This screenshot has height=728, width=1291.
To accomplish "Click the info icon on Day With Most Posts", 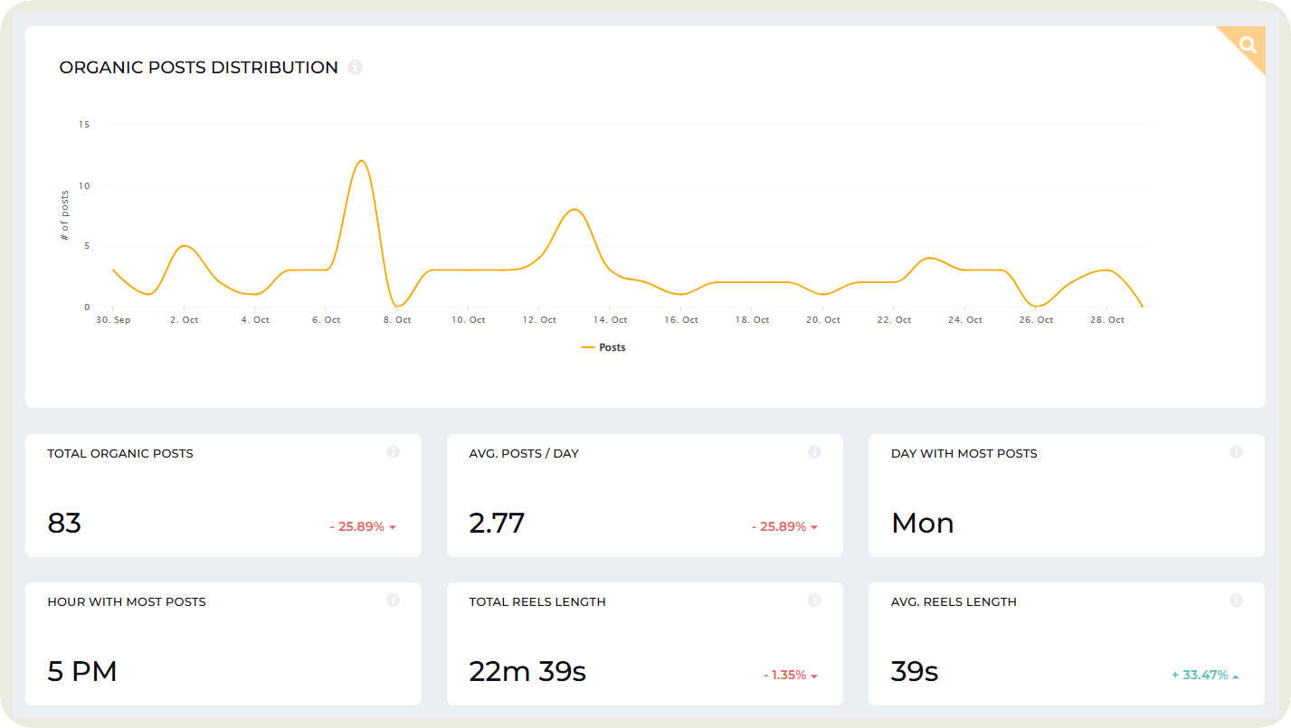I will pyautogui.click(x=1236, y=450).
